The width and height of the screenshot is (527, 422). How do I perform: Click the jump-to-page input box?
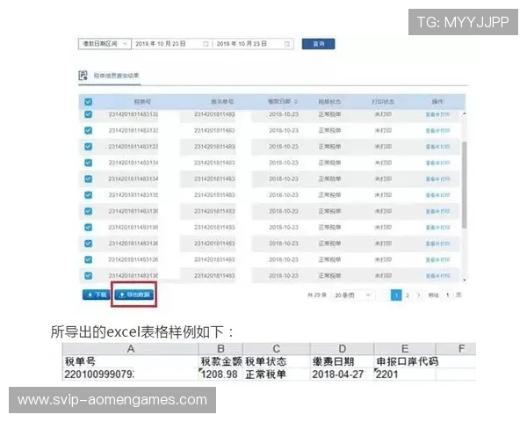click(448, 295)
